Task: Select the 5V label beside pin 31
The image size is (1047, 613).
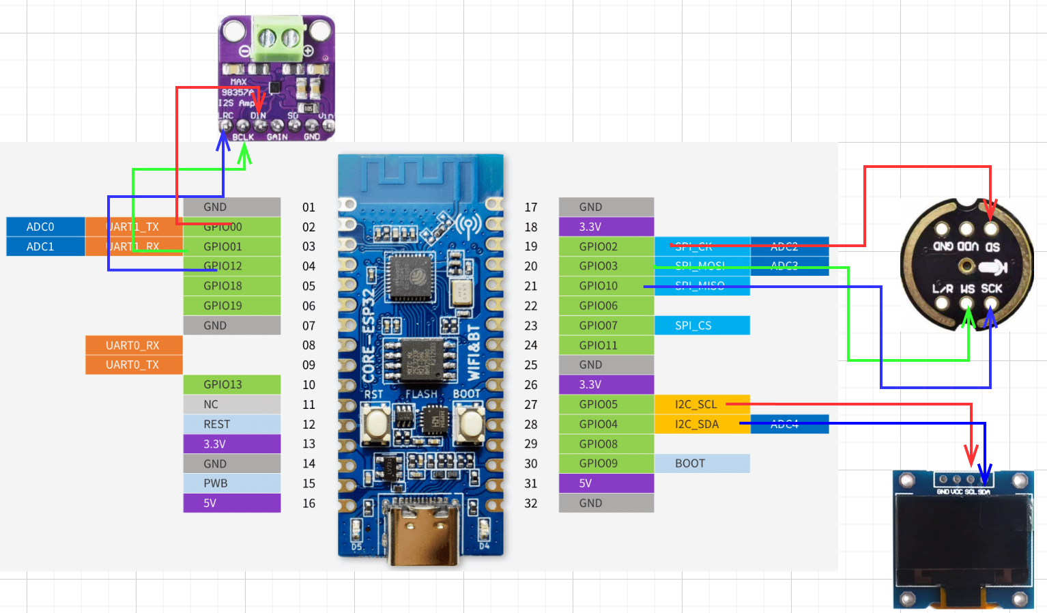Action: (x=606, y=483)
